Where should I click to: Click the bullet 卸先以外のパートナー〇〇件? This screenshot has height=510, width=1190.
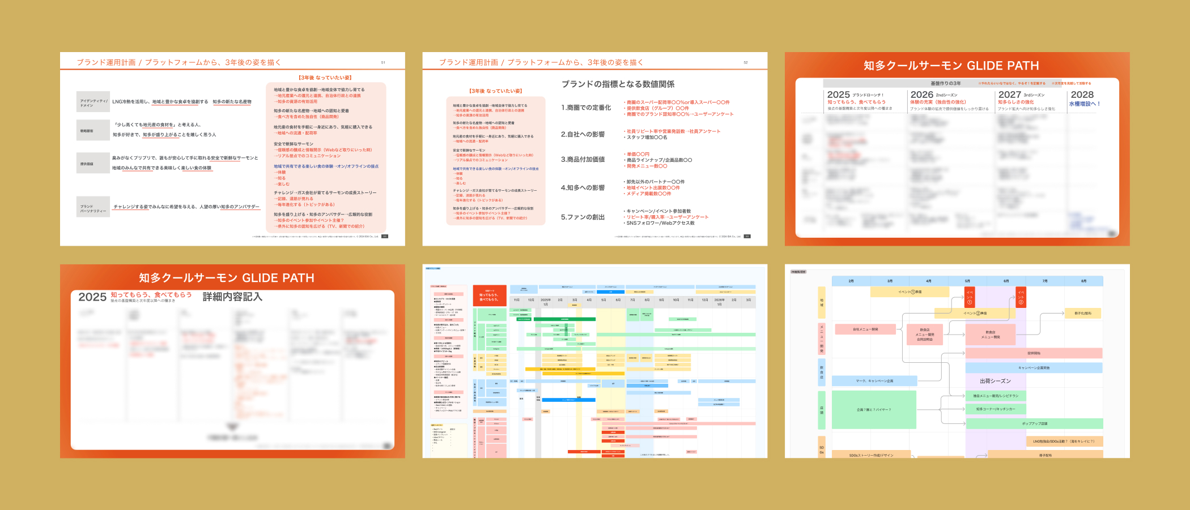point(654,182)
